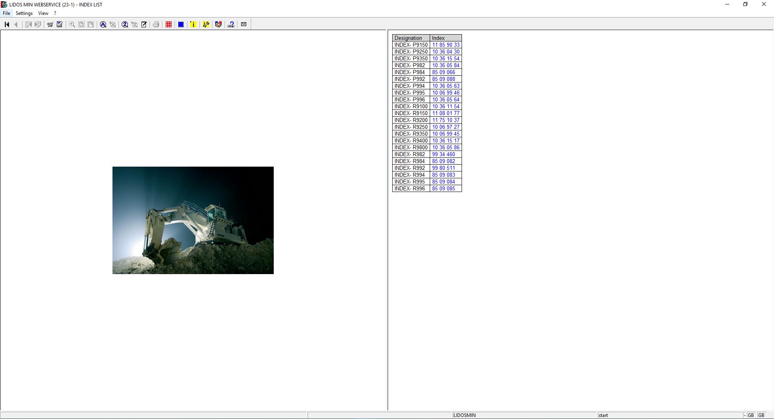Click the first gray page view icon
The height and width of the screenshot is (419, 774).
[81, 25]
